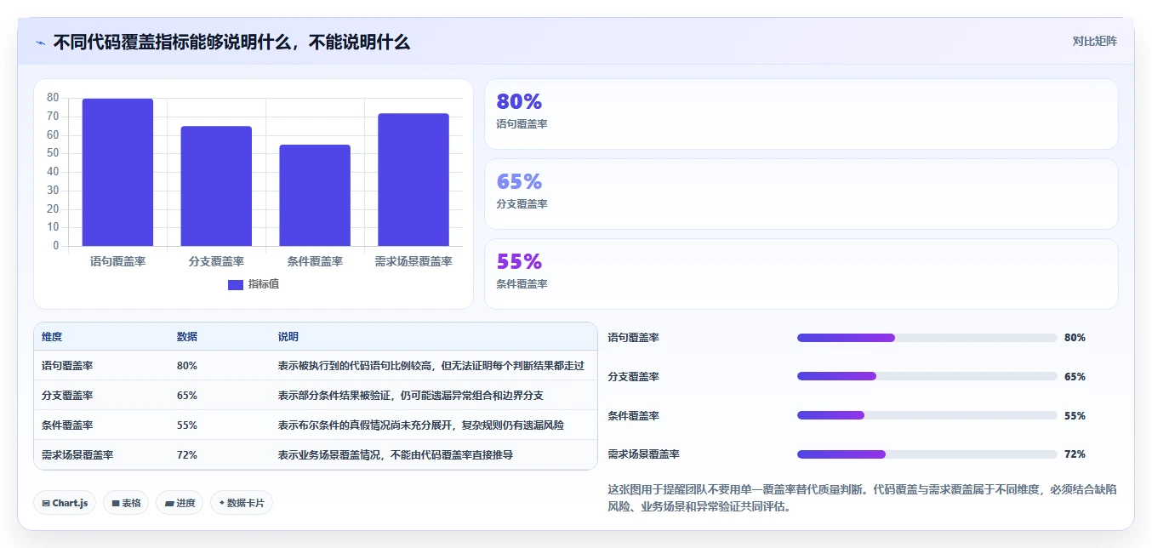
Task: Click the 分支覆盖率 x-axis label under the chart
Action: pos(216,262)
